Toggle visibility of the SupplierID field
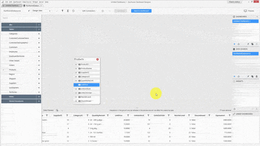Image resolution: width=260 pixels, height=146 pixels. (x=76, y=73)
